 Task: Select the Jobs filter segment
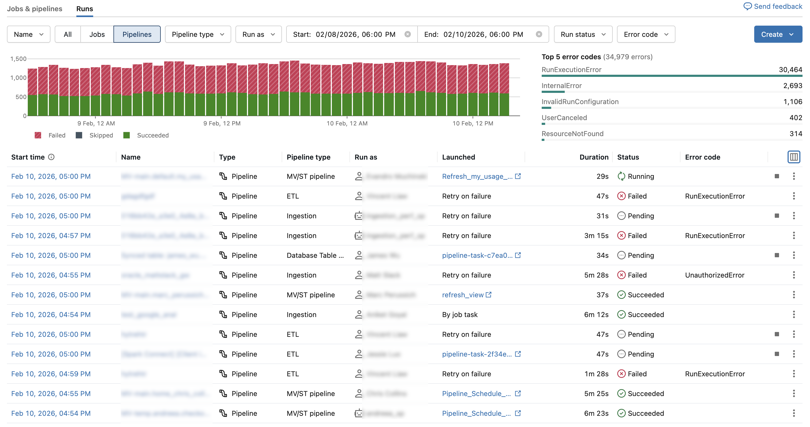(x=97, y=34)
